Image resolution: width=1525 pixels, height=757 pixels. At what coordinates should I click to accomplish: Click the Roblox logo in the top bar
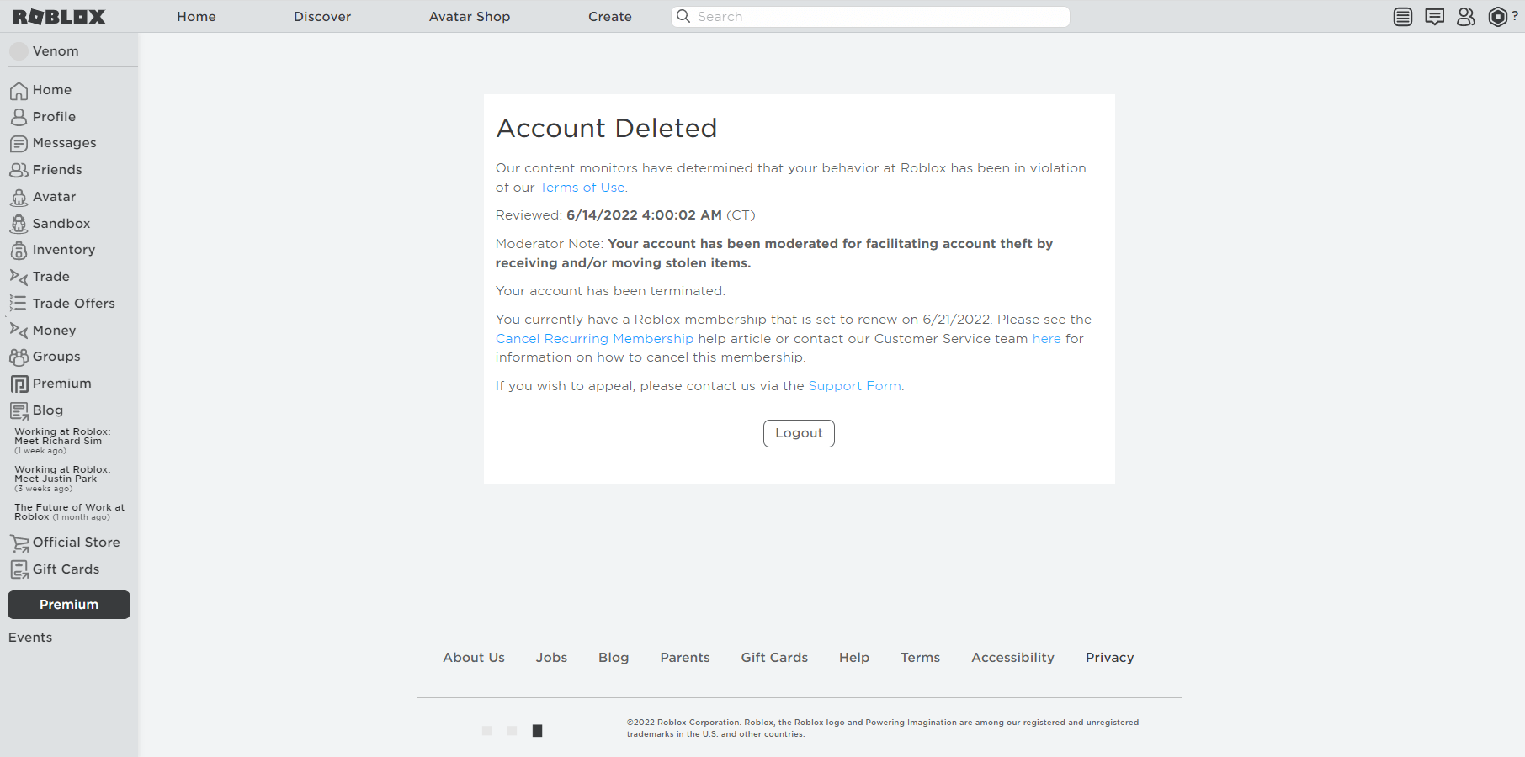point(59,17)
